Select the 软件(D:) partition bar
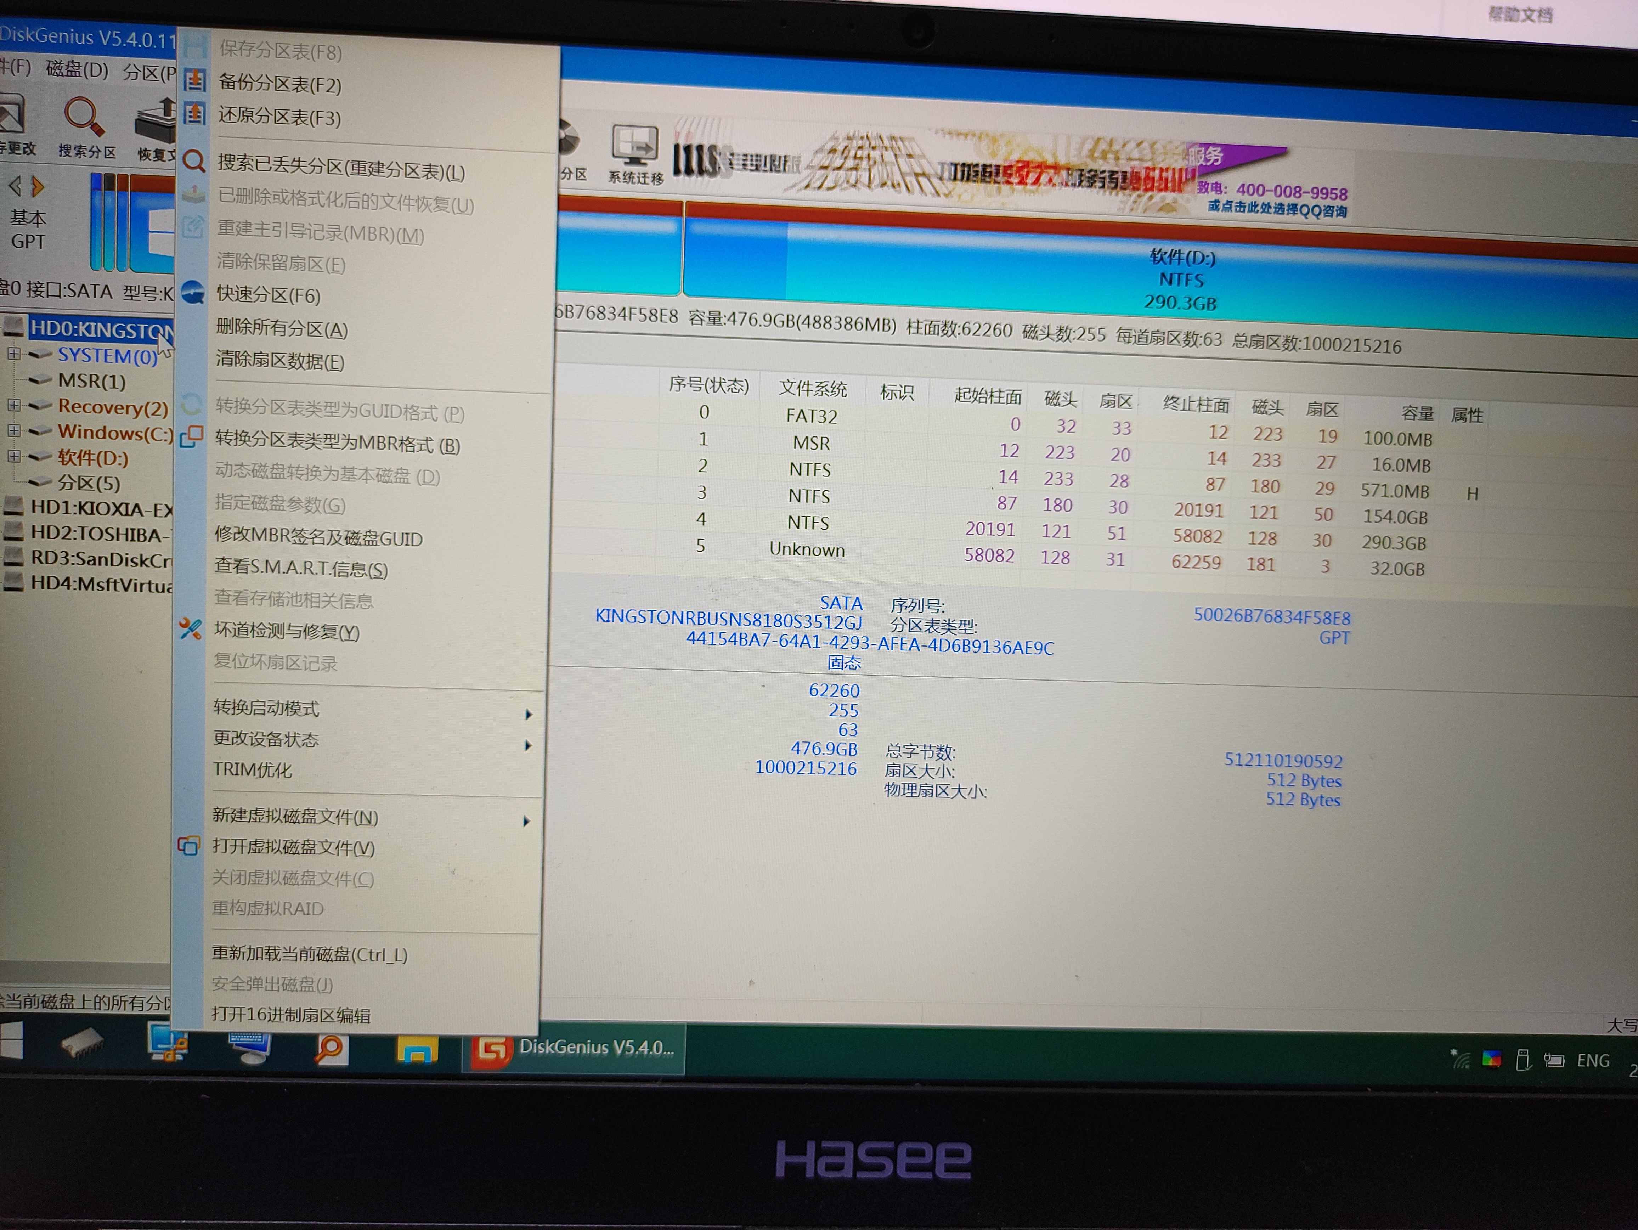The width and height of the screenshot is (1638, 1230). [x=1181, y=279]
